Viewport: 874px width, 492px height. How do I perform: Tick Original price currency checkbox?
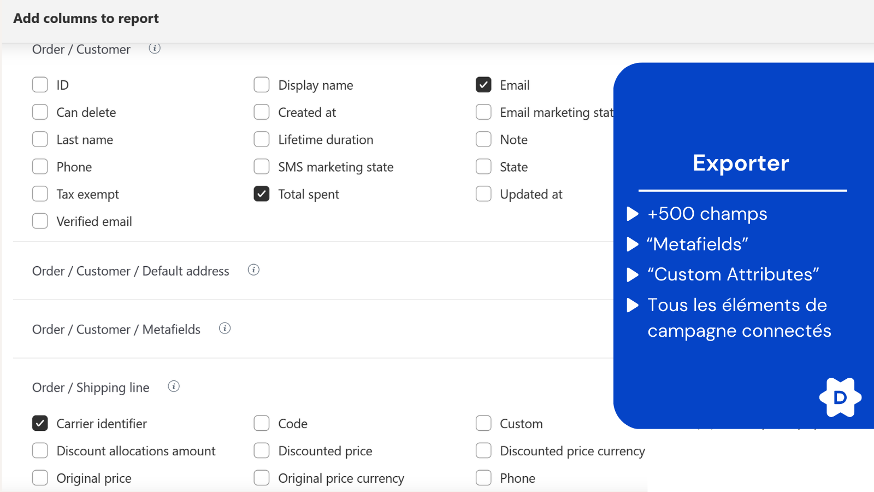coord(262,478)
